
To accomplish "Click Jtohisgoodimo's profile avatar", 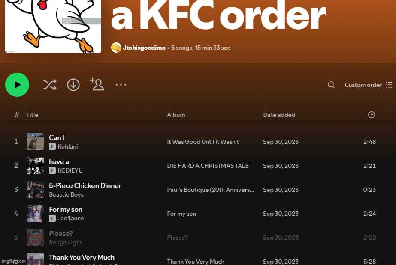I will click(x=116, y=48).
